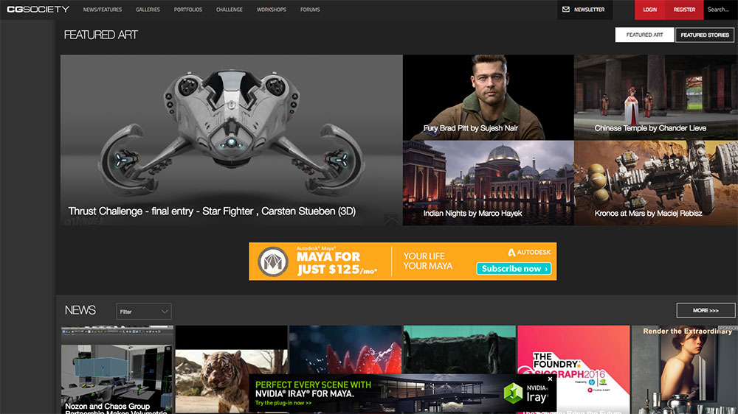Open the Challenge menu
The width and height of the screenshot is (738, 414).
click(230, 10)
